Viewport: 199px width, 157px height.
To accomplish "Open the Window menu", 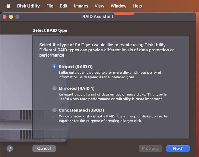I will coord(118,6).
